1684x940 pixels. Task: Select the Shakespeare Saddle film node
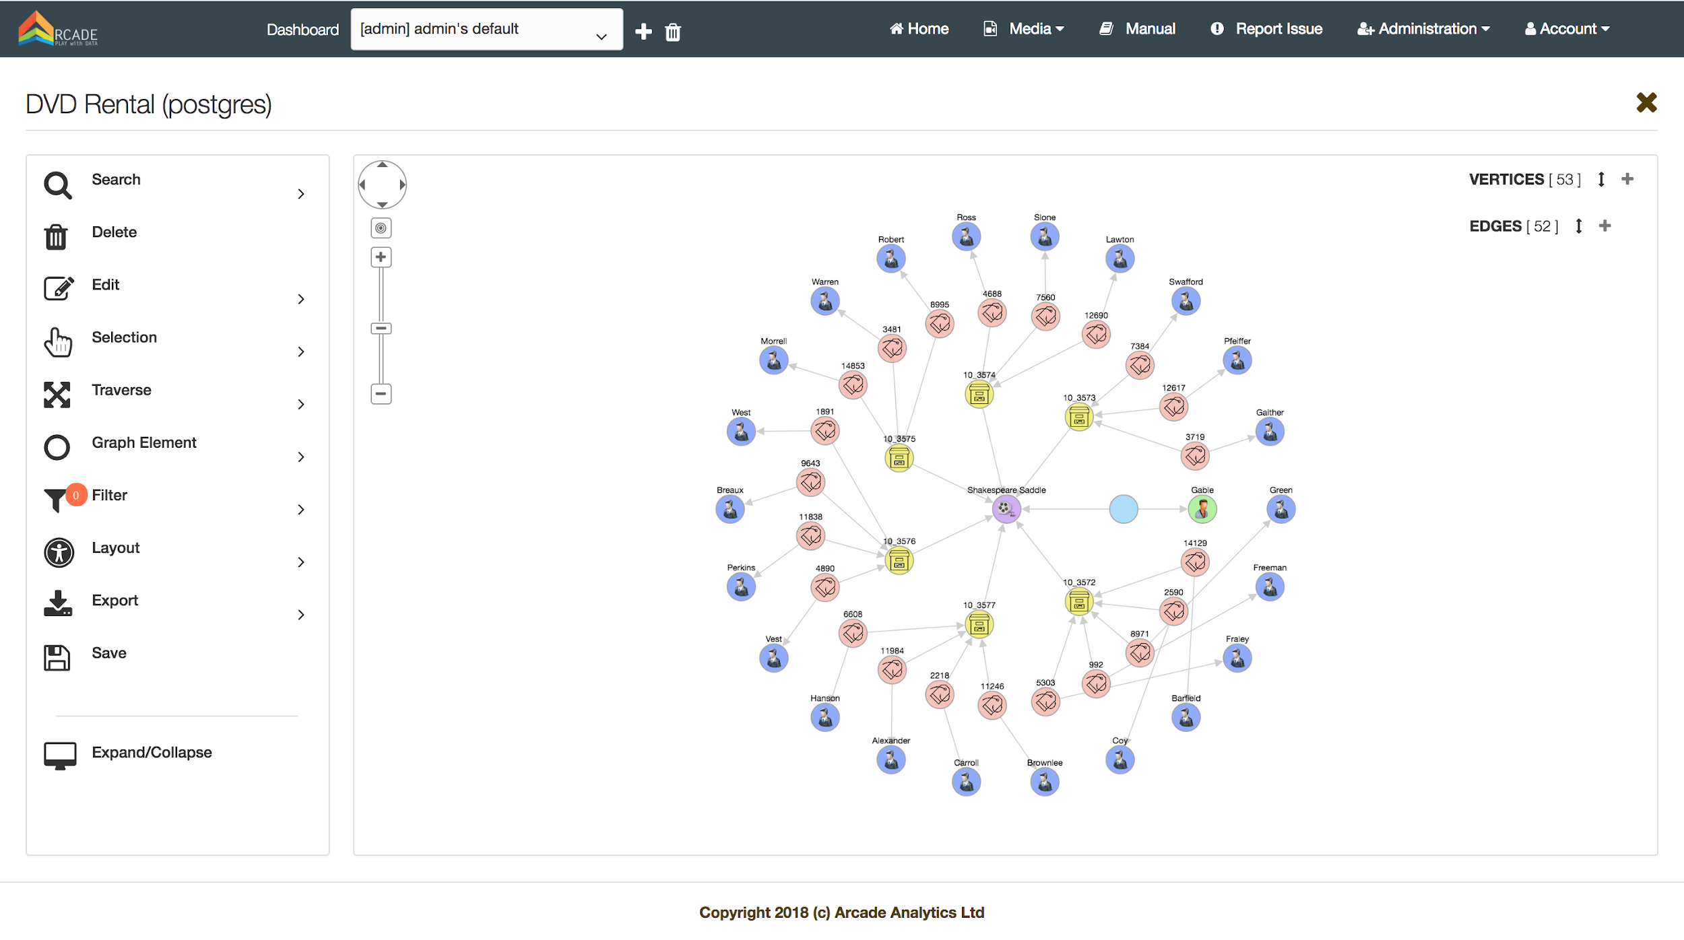coord(1006,509)
